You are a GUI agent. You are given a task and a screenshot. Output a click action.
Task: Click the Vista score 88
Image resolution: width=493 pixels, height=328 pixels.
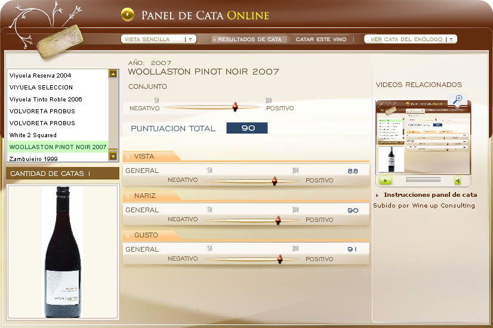point(353,171)
